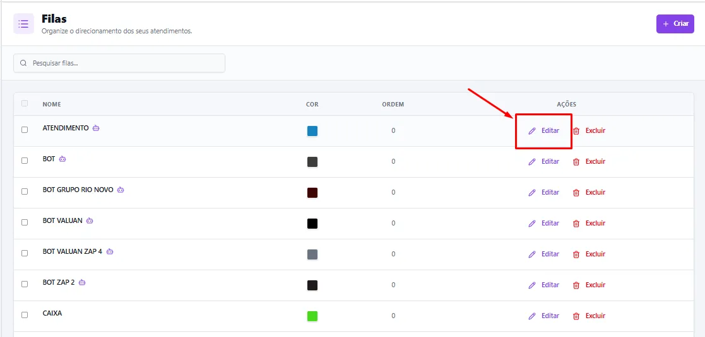This screenshot has width=705, height=337.
Task: Click the magnifier icon in search box
Action: tap(23, 63)
